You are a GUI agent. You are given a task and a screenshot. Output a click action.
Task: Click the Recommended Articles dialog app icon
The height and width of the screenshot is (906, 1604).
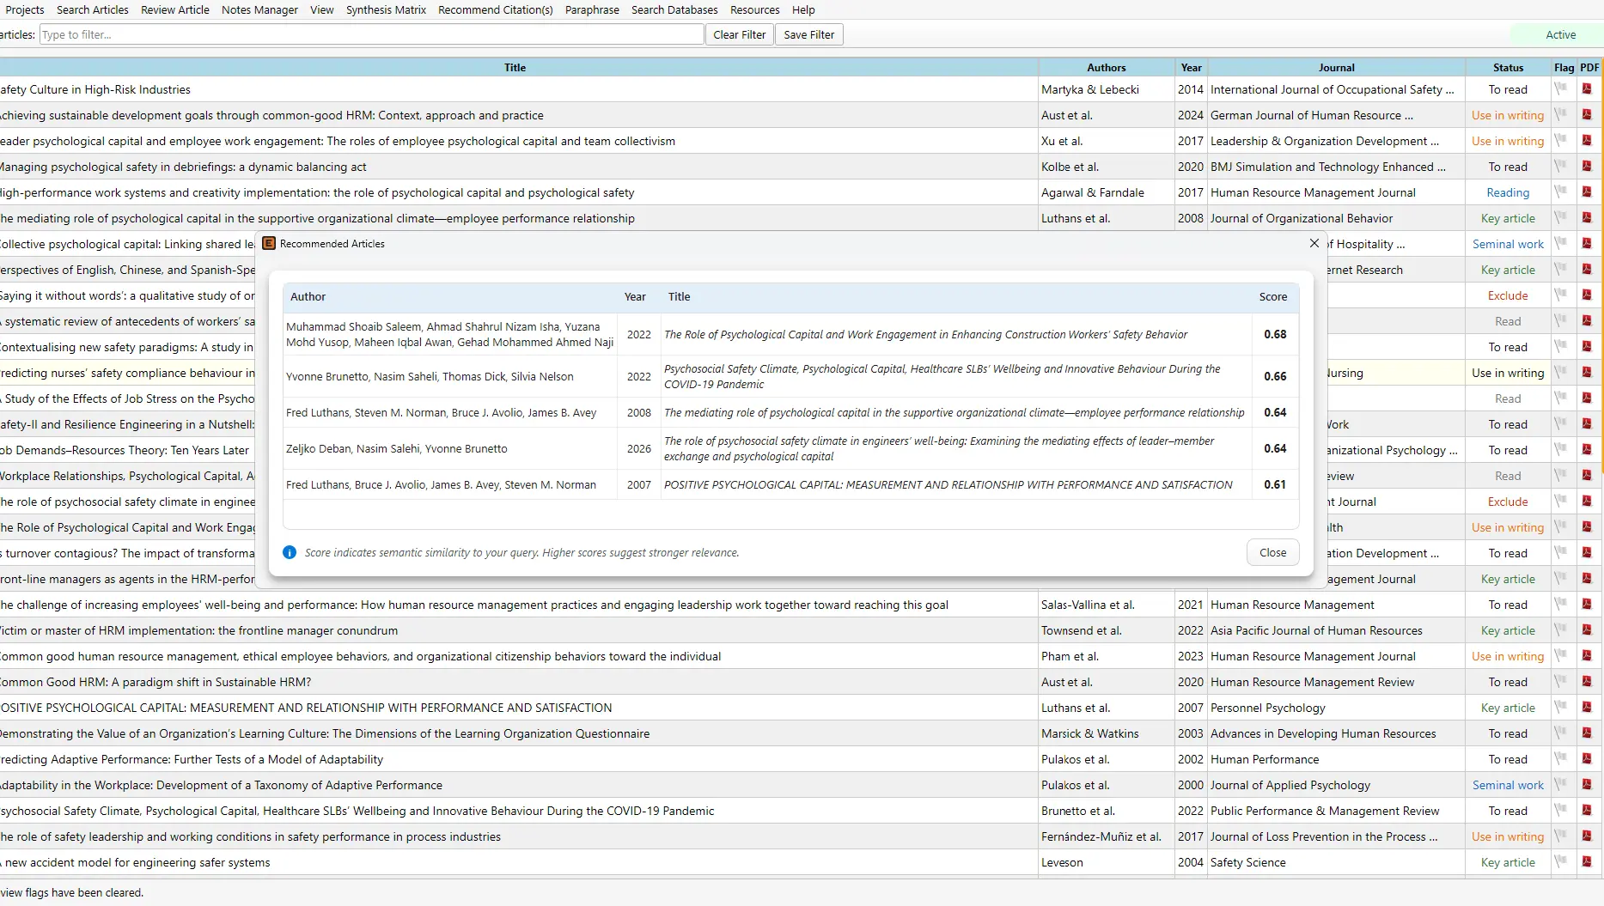(269, 243)
